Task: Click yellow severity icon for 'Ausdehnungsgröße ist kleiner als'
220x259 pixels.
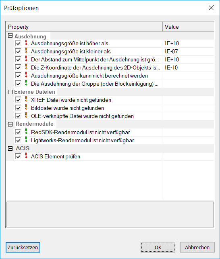Action: pos(26,51)
